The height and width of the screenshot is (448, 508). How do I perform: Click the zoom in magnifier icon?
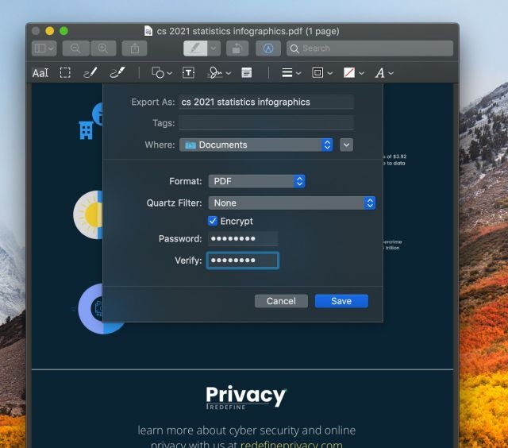tap(102, 48)
